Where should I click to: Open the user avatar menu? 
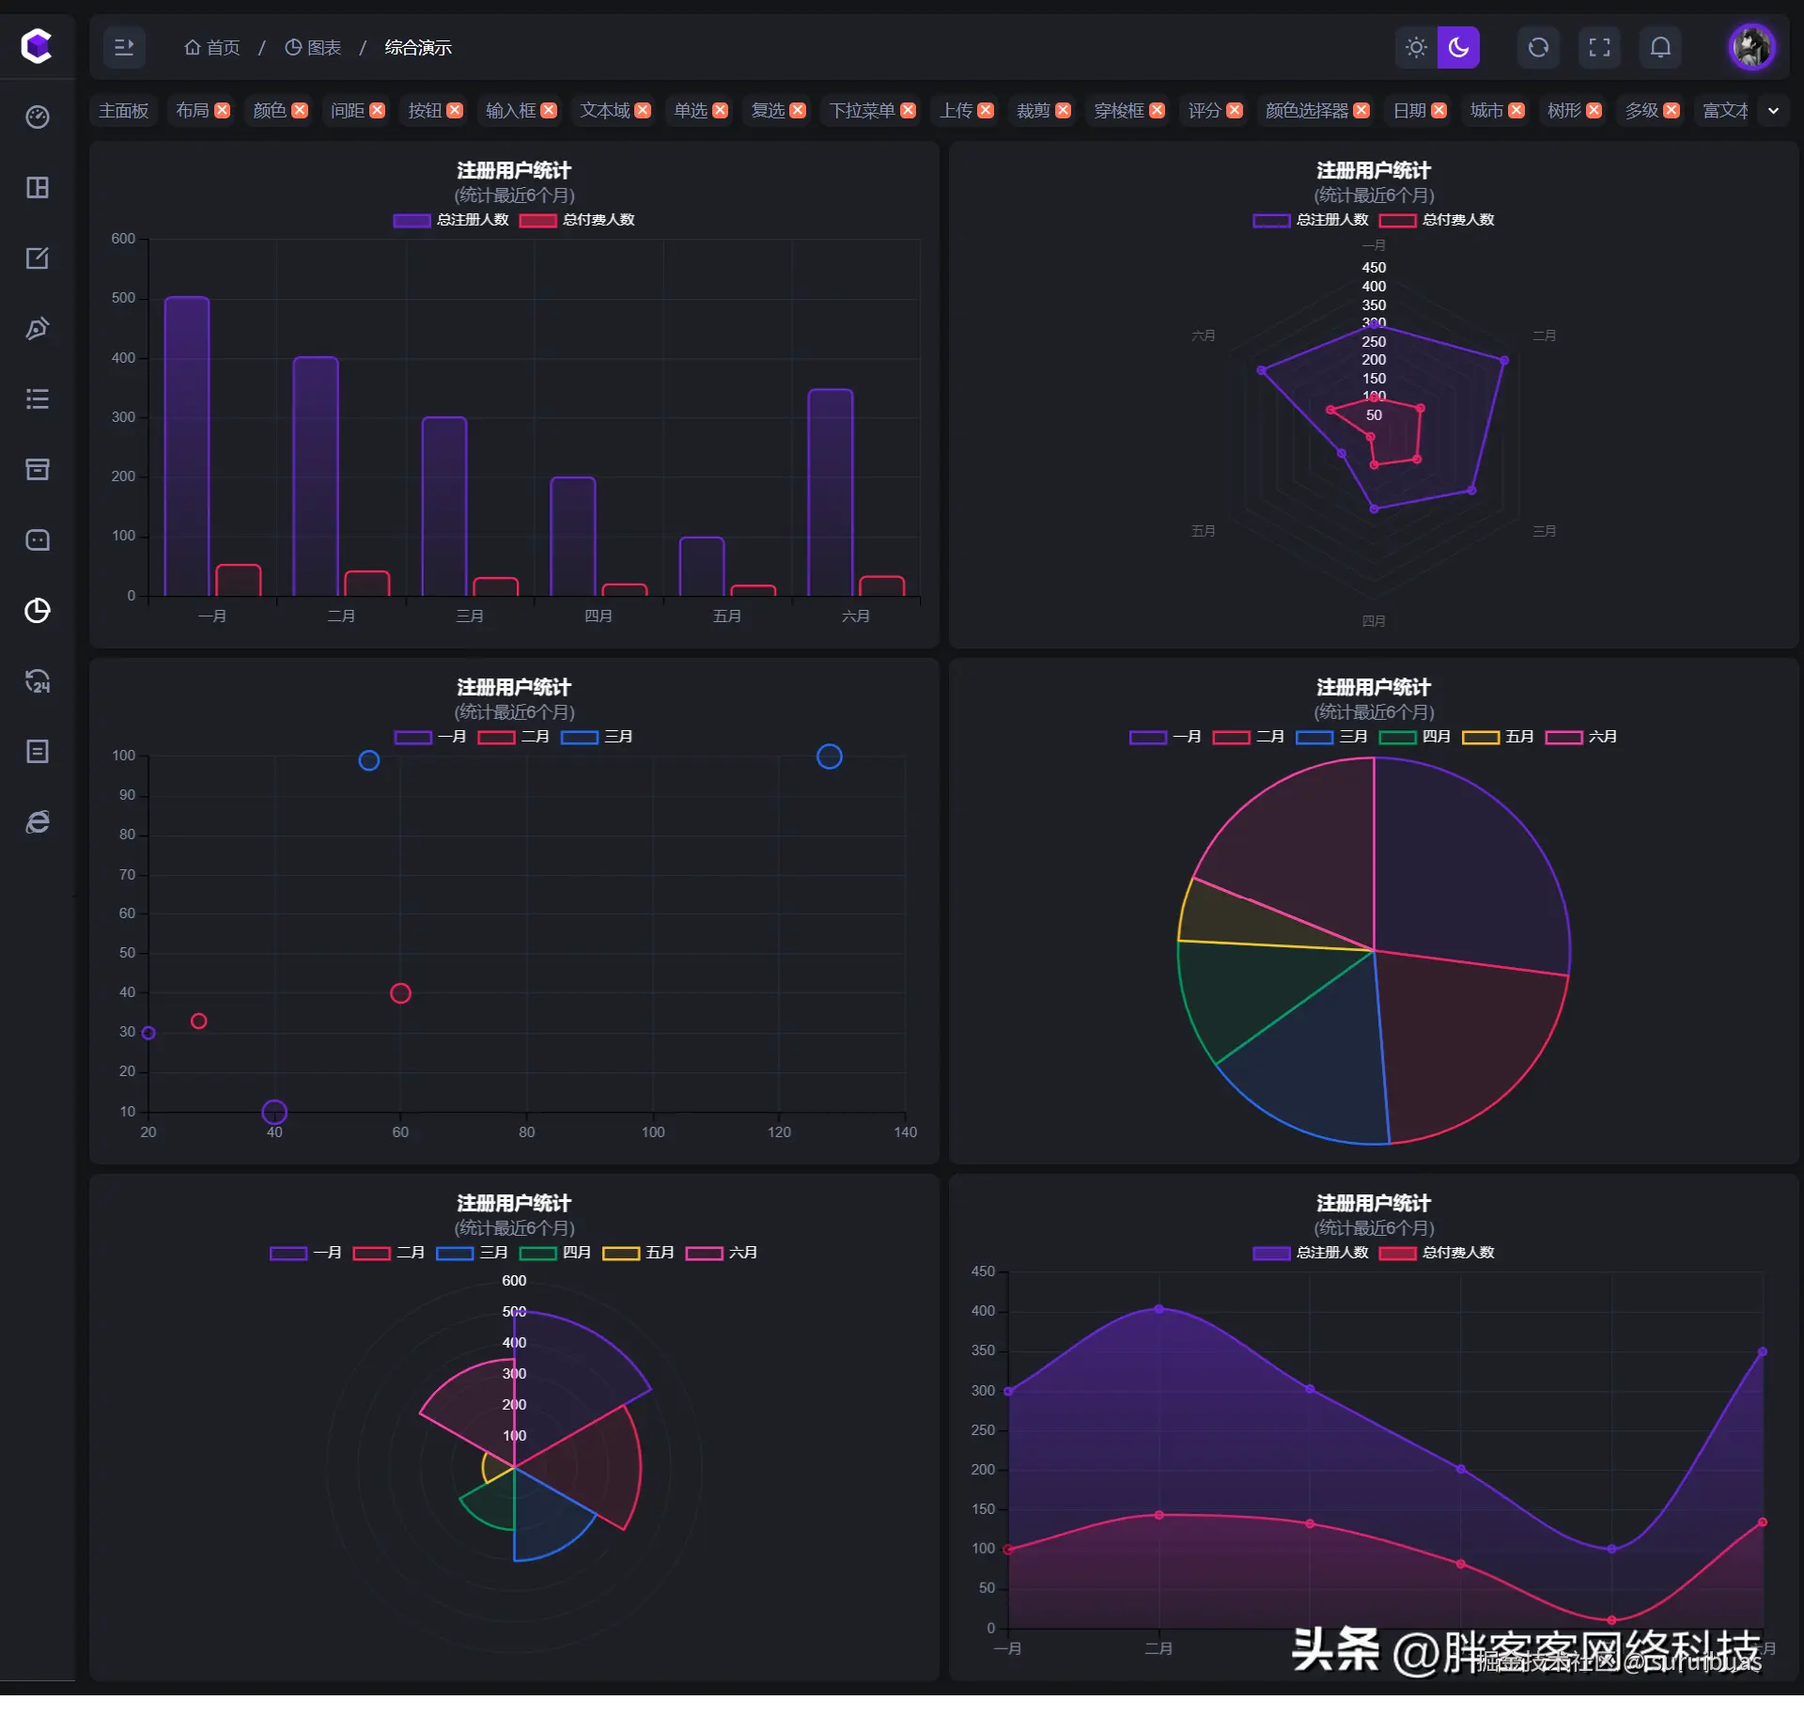point(1751,47)
